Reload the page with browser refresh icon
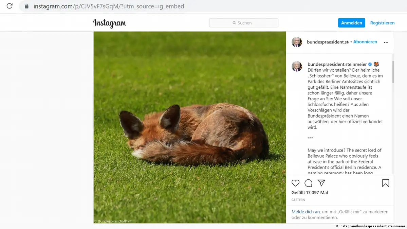The height and width of the screenshot is (229, 407). point(10,6)
